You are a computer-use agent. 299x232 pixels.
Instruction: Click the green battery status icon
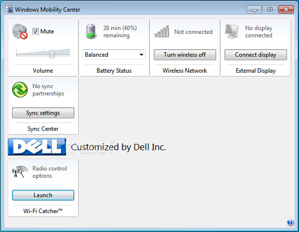click(91, 31)
